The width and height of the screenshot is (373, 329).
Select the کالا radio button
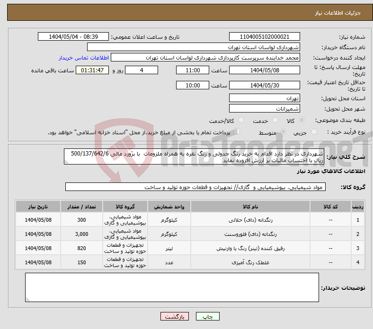click(302, 121)
